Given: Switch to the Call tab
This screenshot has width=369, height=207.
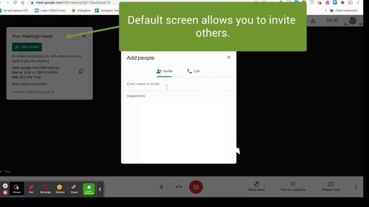Looking at the screenshot, I should click(194, 71).
